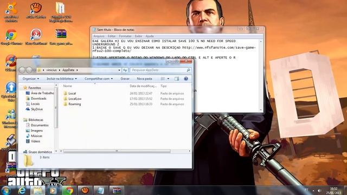Launch Google Chrome from the desktop
Image resolution: width=347 pixels, height=195 pixels.
pos(11,37)
